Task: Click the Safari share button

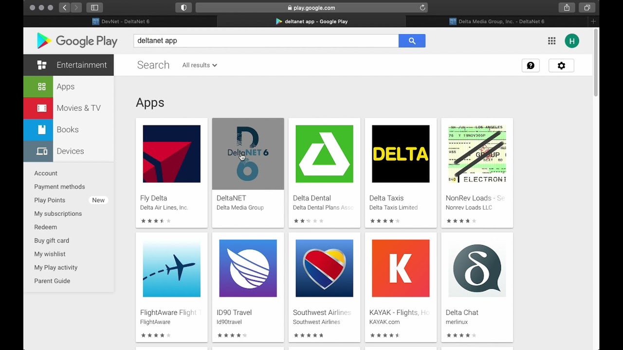Action: tap(567, 8)
